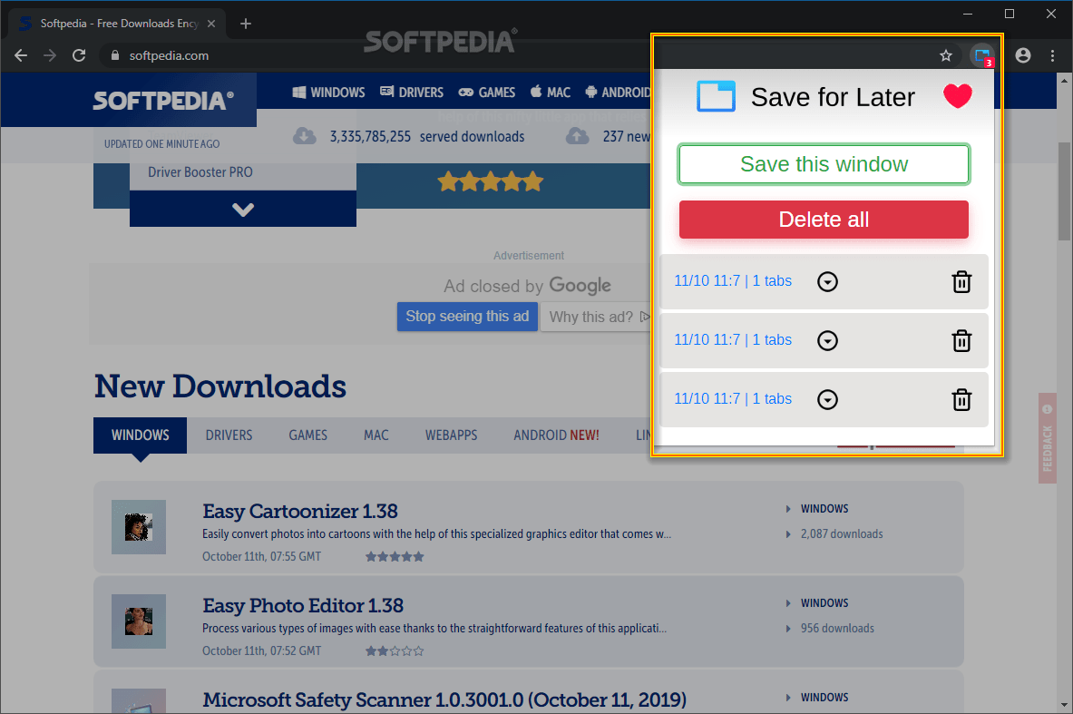
Task: Click the scrollbar down arrow
Action: click(1064, 705)
